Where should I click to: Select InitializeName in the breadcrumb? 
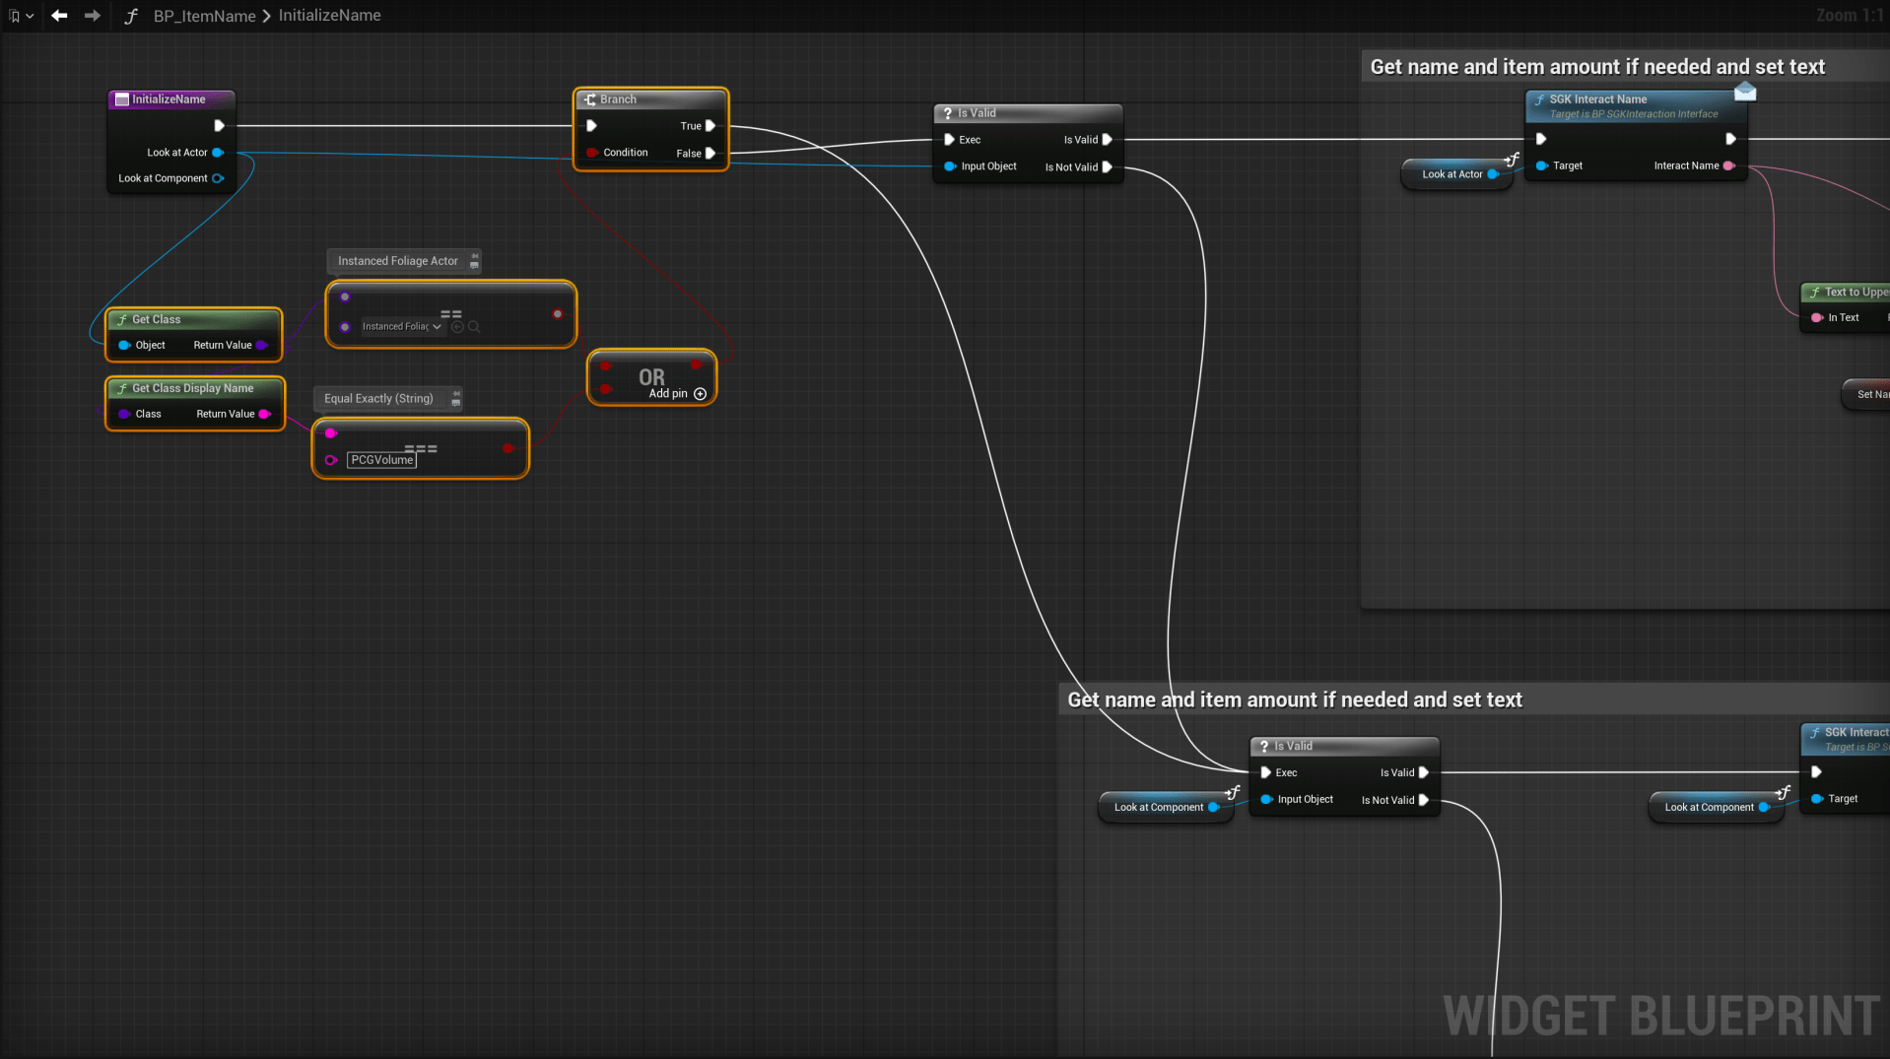(329, 16)
